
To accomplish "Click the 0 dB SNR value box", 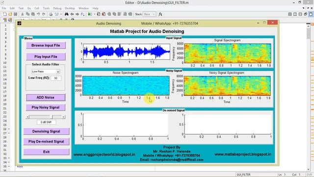I will click(46, 122).
